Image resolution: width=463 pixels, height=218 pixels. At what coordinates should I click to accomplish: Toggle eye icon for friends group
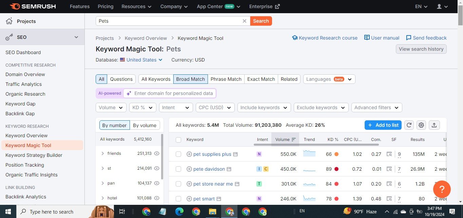pyautogui.click(x=157, y=153)
